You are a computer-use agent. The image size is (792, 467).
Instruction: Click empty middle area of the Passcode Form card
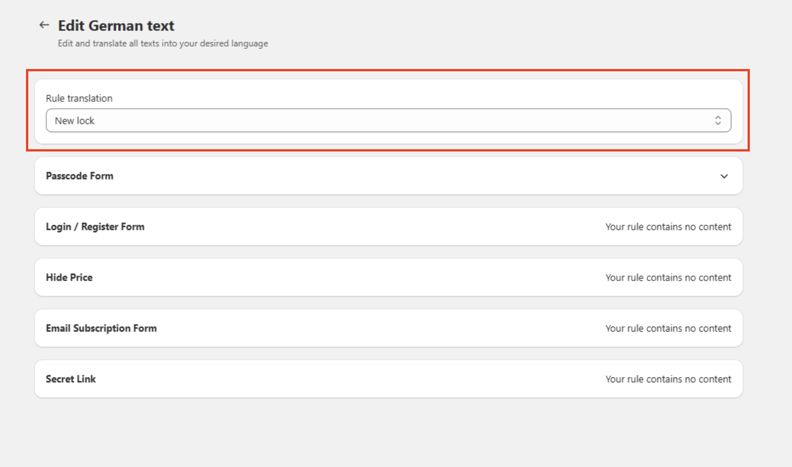(x=388, y=176)
